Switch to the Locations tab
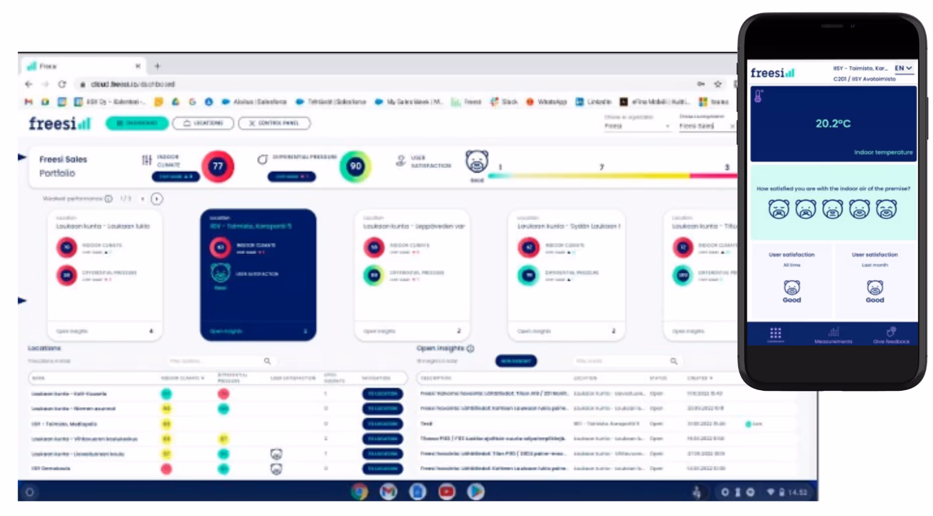Screen dimensions: 933x516 coord(203,123)
